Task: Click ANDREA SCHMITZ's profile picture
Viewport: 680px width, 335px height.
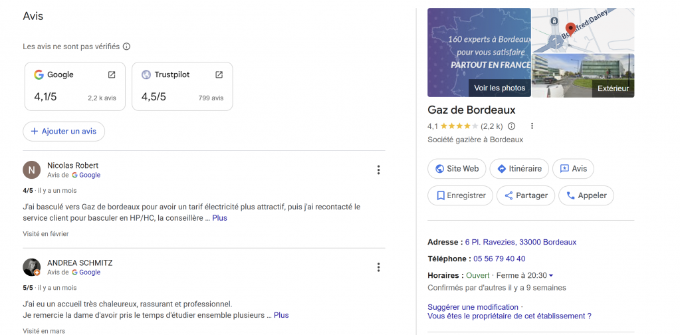Action: click(x=32, y=267)
